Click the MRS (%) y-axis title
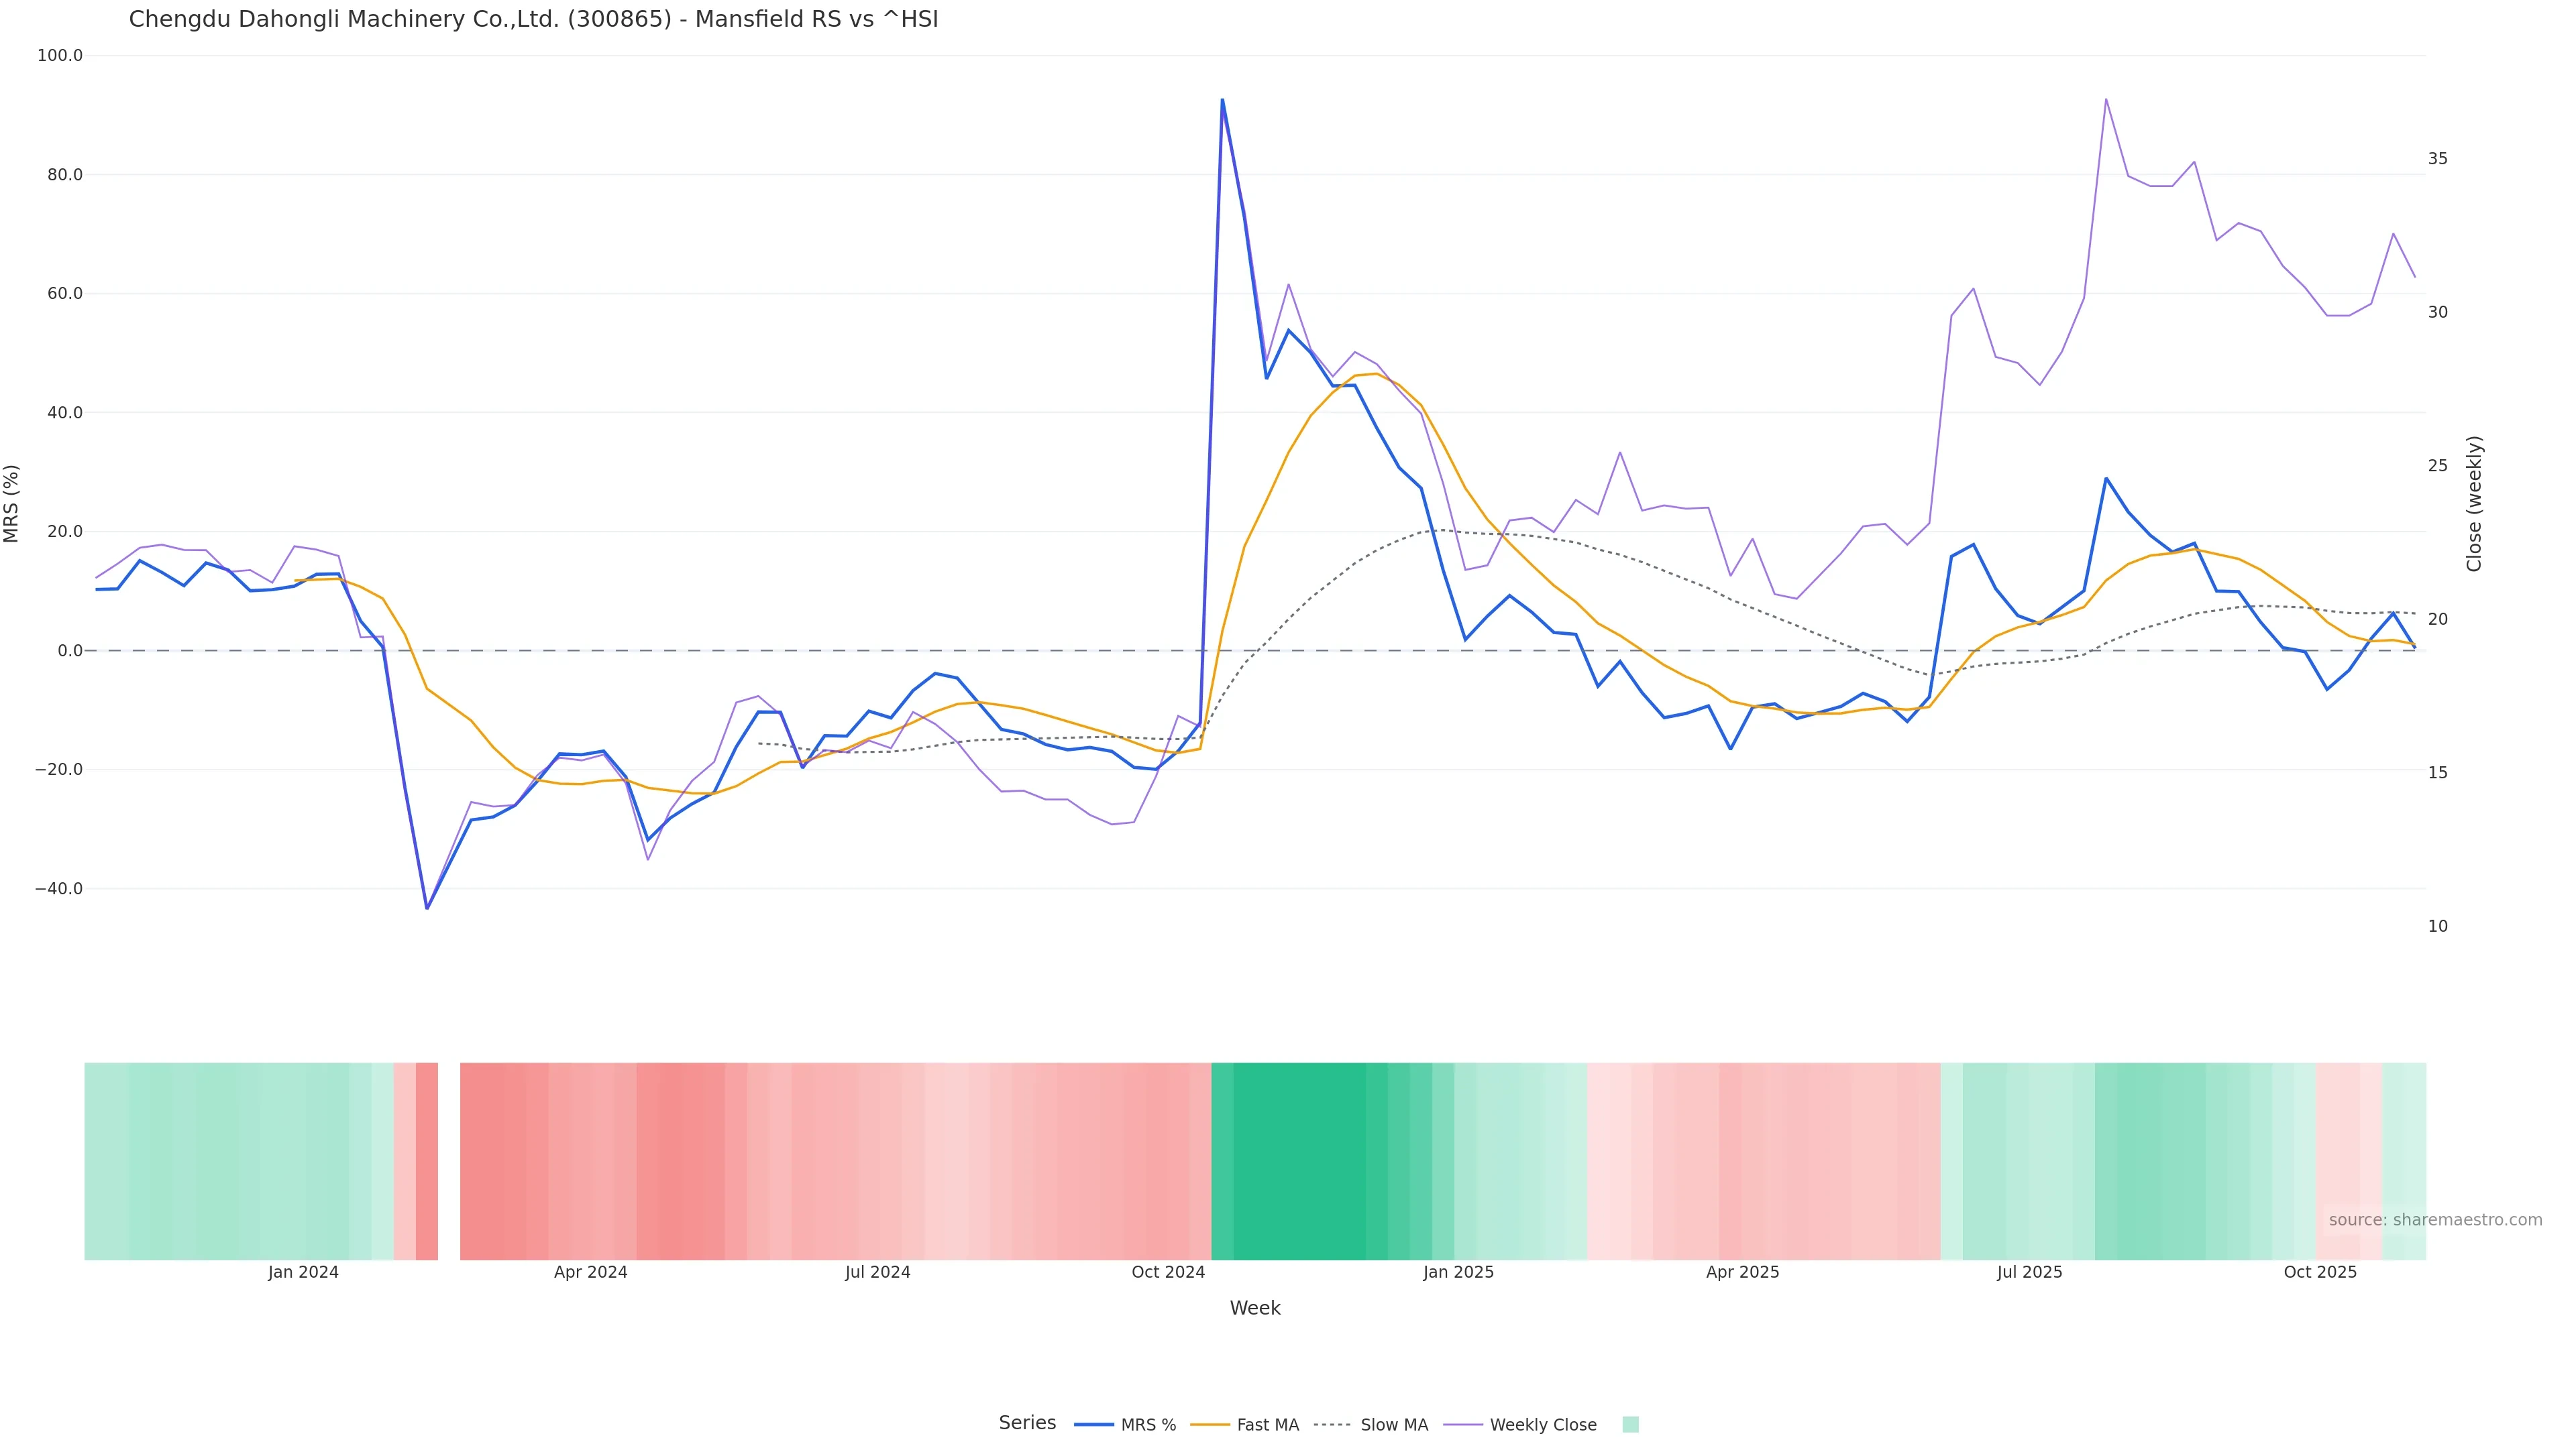The image size is (2576, 1448). [12, 503]
